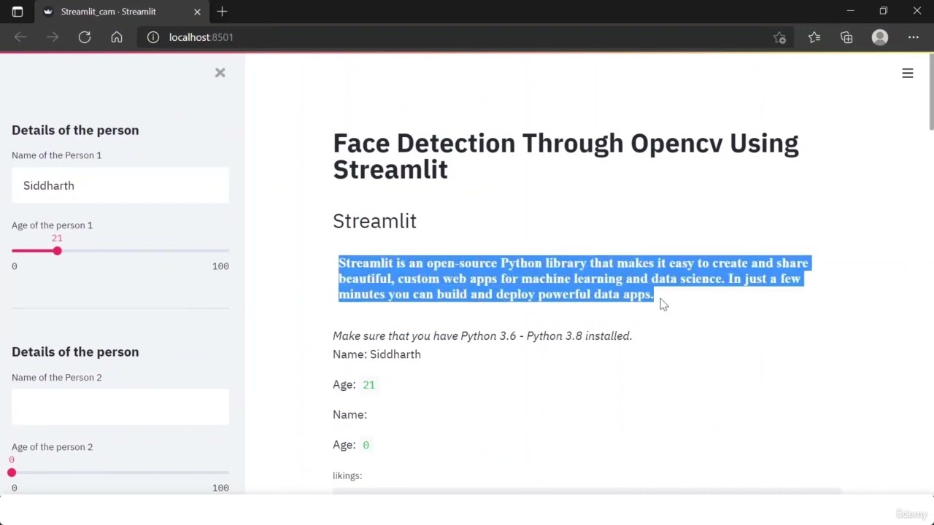
Task: Open browser Settings and more menu
Action: click(x=914, y=37)
